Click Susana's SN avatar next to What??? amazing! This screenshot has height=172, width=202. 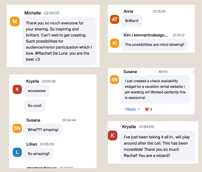click(x=17, y=128)
